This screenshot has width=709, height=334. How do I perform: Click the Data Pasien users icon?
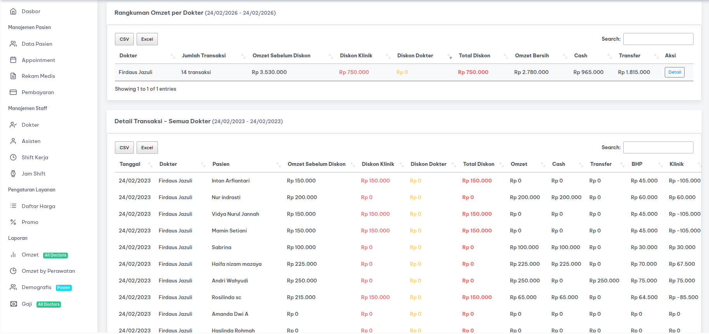(x=13, y=44)
